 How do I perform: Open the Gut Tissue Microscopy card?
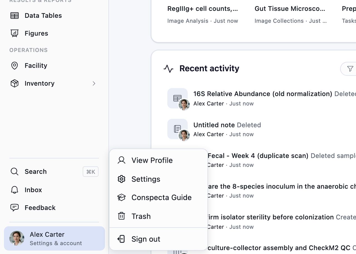click(x=291, y=14)
